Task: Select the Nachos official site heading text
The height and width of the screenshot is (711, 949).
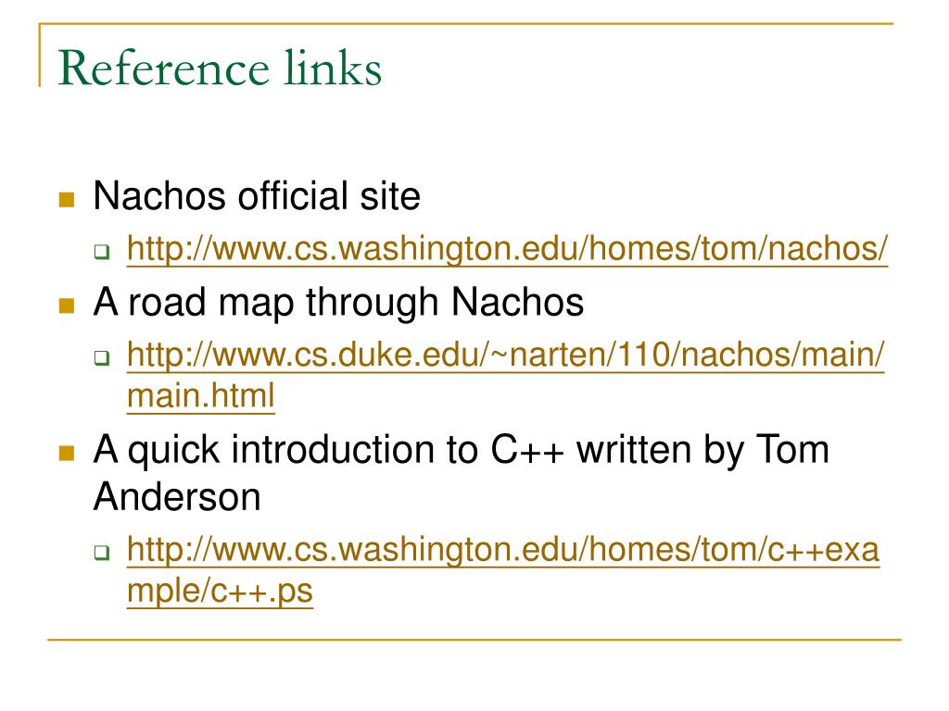Action: click(x=257, y=196)
